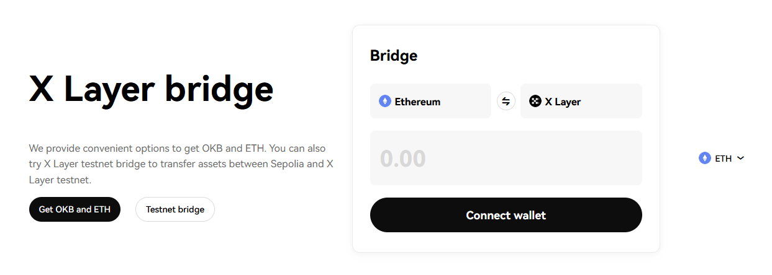772x275 pixels.
Task: Expand the ETH token dropdown chevron
Action: [x=740, y=159]
